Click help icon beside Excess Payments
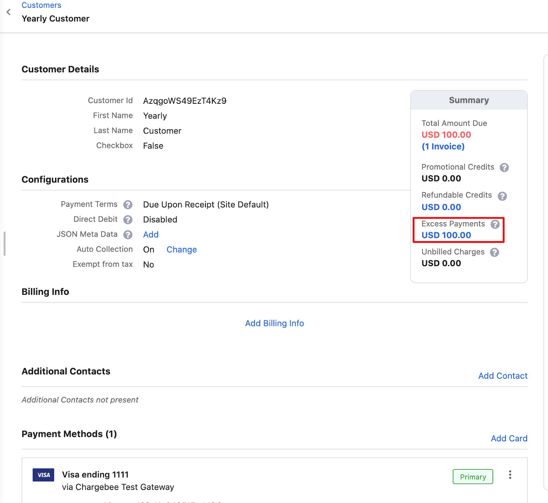The height and width of the screenshot is (503, 548). [495, 224]
